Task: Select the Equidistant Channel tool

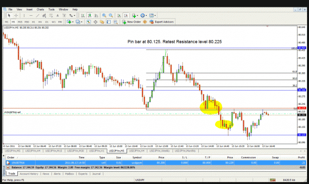Action: (x=44, y=15)
